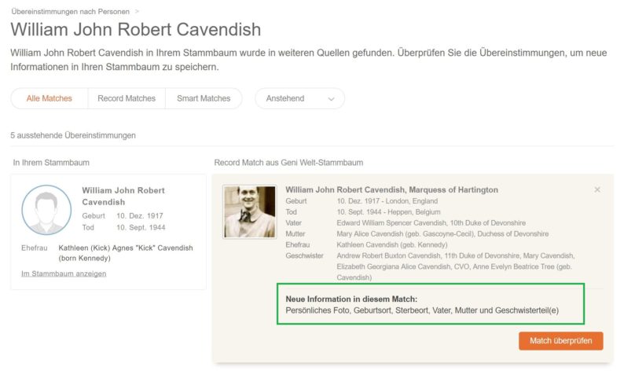
Task: Go back via Übereinstimmungen nach Personen breadcrumb
Action: pyautogui.click(x=70, y=12)
